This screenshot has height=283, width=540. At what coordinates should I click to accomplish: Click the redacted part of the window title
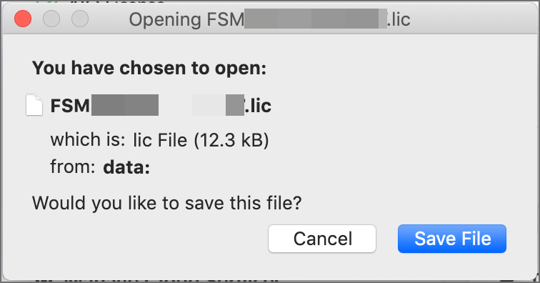coord(316,19)
